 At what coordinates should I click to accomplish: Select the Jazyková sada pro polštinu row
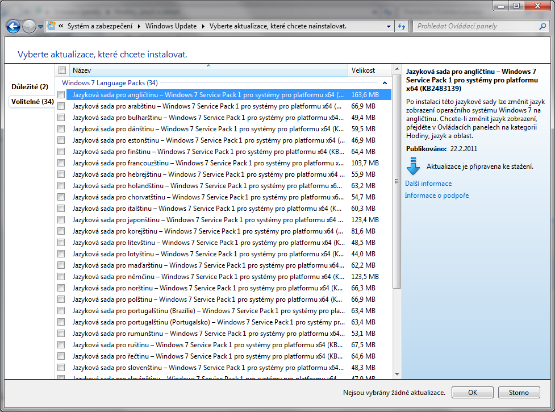229,299
